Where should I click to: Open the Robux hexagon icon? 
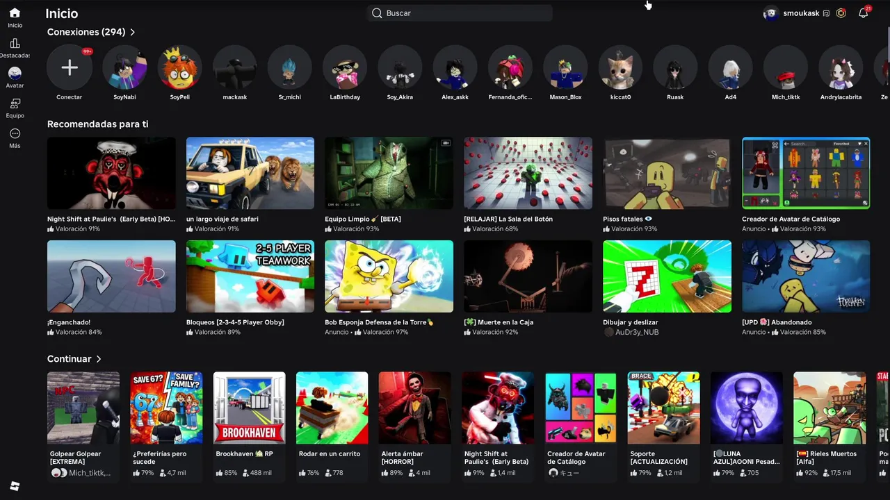pos(841,13)
